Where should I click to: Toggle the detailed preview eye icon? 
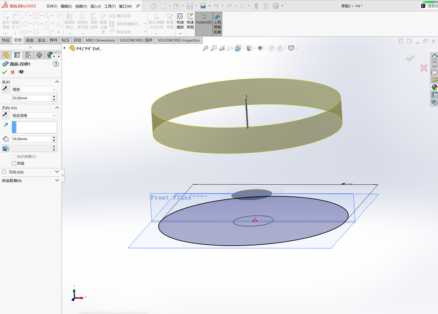[21, 72]
